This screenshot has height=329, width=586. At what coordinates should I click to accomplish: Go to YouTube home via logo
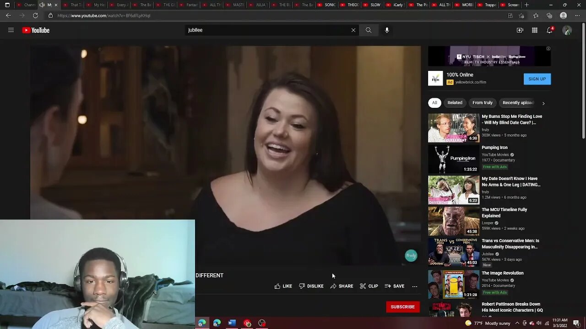(x=36, y=30)
